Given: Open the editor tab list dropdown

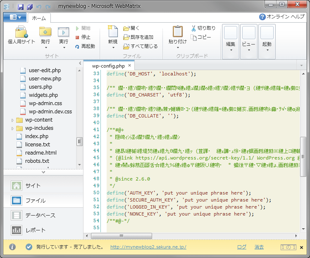Looking at the screenshot, I should click(x=301, y=65).
